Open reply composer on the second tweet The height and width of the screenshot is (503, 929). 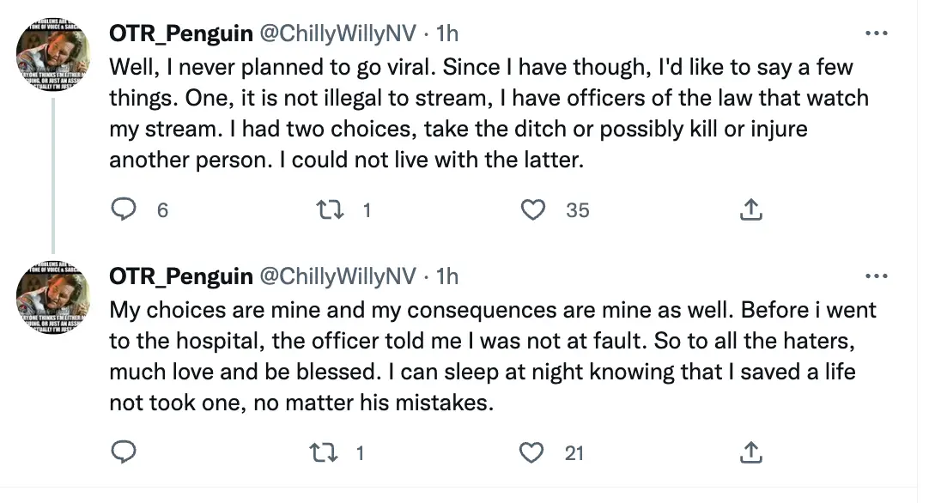coord(123,451)
